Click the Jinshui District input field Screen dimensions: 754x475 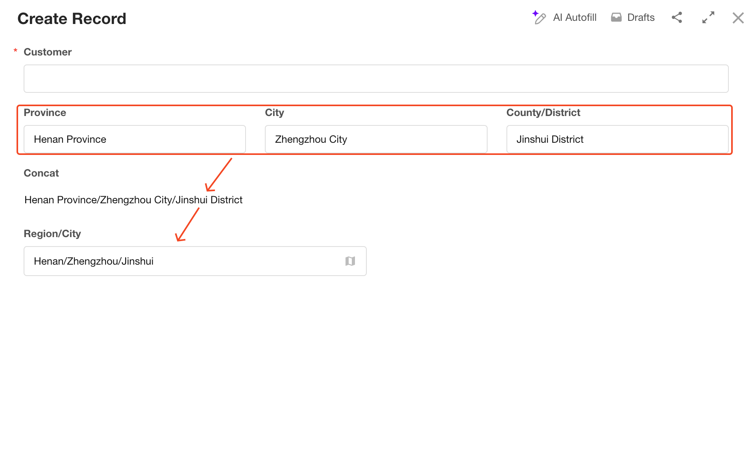point(617,139)
